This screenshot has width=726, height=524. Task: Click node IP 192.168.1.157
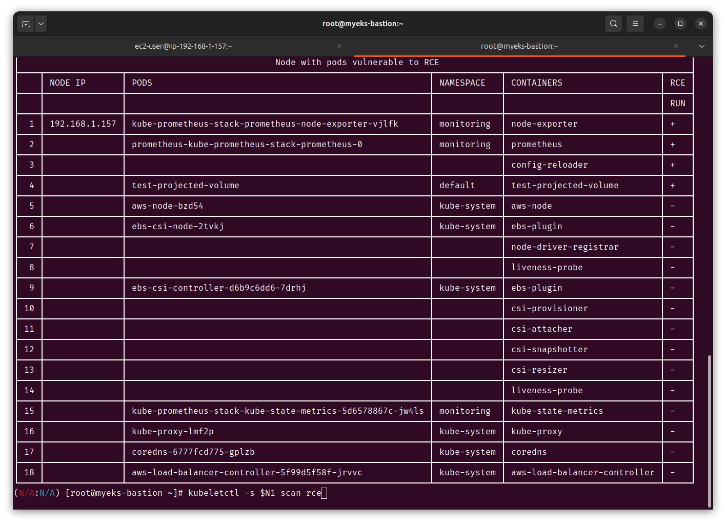pyautogui.click(x=83, y=124)
